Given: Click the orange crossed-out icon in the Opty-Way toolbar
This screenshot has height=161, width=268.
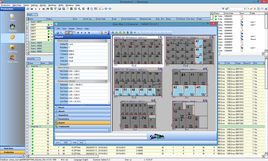Looking at the screenshot, I should click(116, 33).
